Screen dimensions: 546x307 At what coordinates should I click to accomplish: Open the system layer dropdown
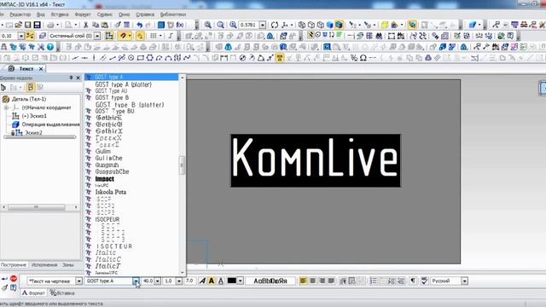tap(97, 36)
